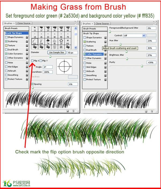This screenshot has height=189, width=161.
Task: Enable the Flip X checkbox
Action: pos(32,61)
